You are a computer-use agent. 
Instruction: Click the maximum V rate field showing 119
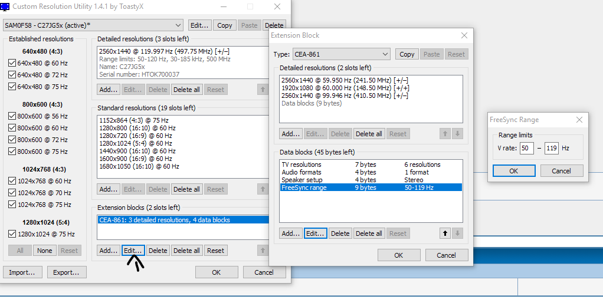click(551, 149)
